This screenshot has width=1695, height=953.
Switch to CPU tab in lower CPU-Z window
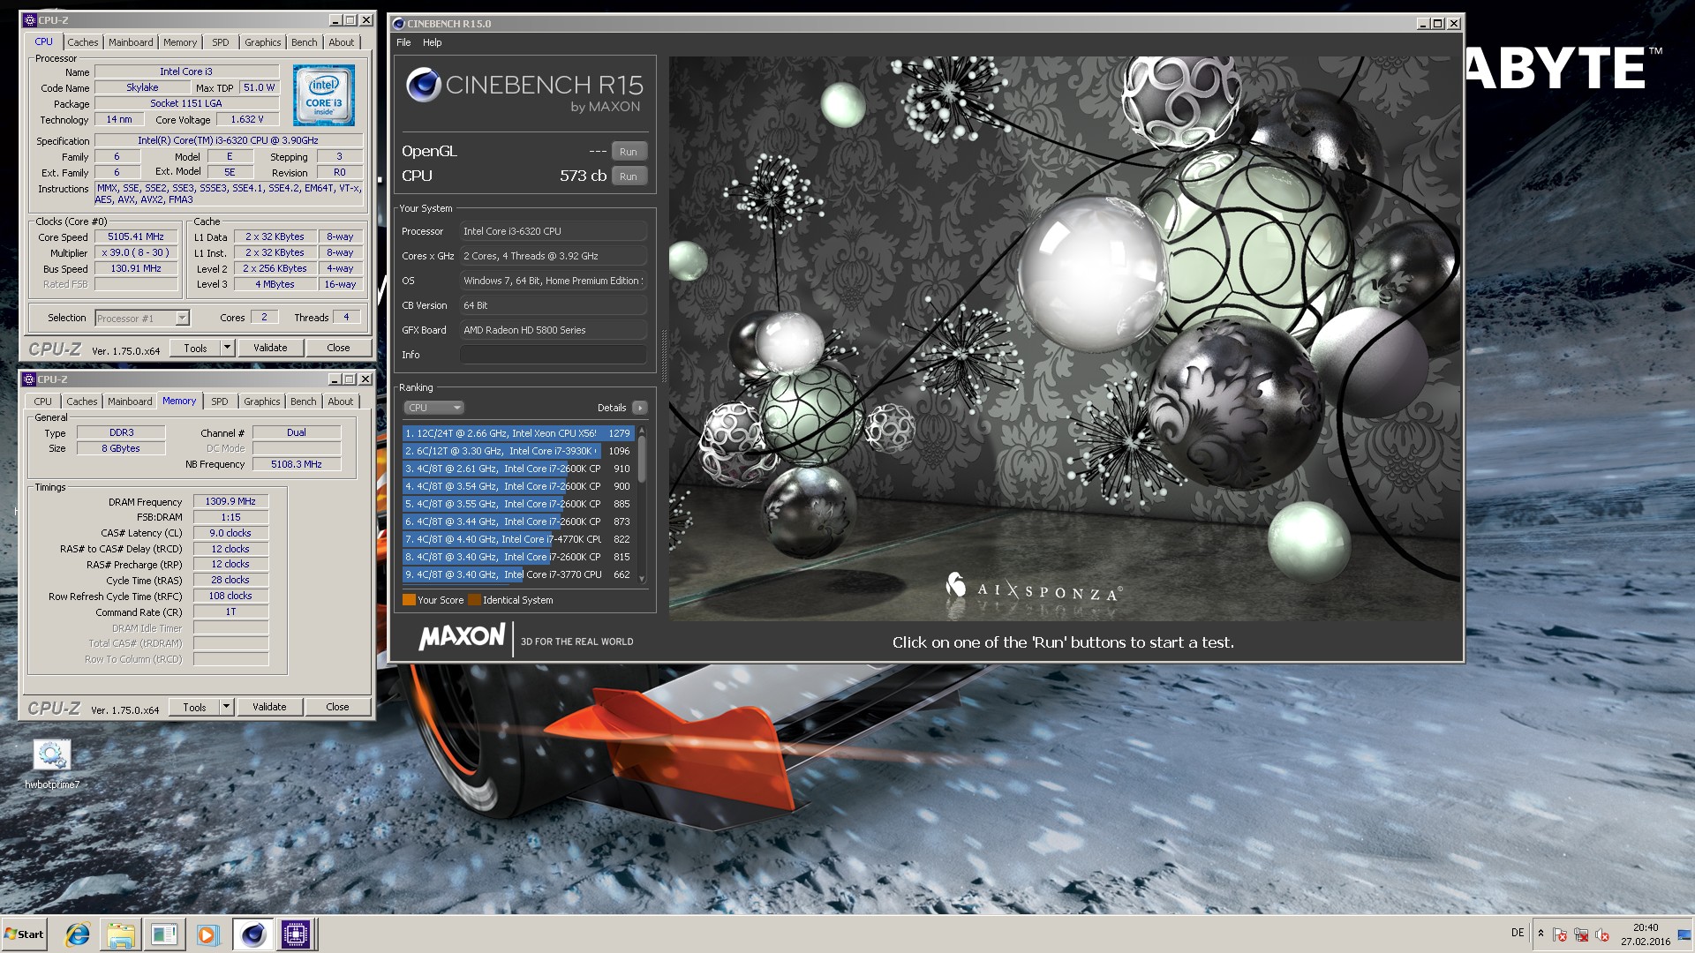(42, 401)
